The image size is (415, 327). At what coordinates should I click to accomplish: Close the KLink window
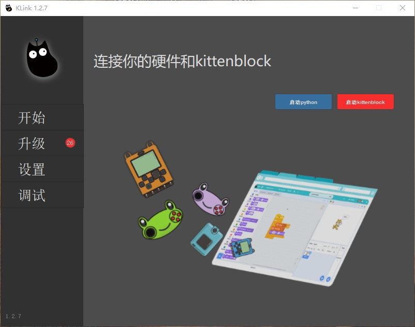[403, 8]
